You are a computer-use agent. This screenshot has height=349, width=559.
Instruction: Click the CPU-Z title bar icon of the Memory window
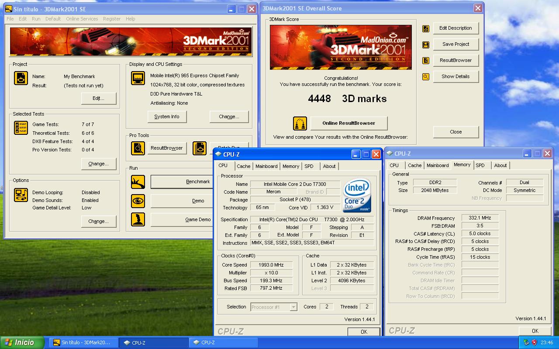pyautogui.click(x=390, y=154)
